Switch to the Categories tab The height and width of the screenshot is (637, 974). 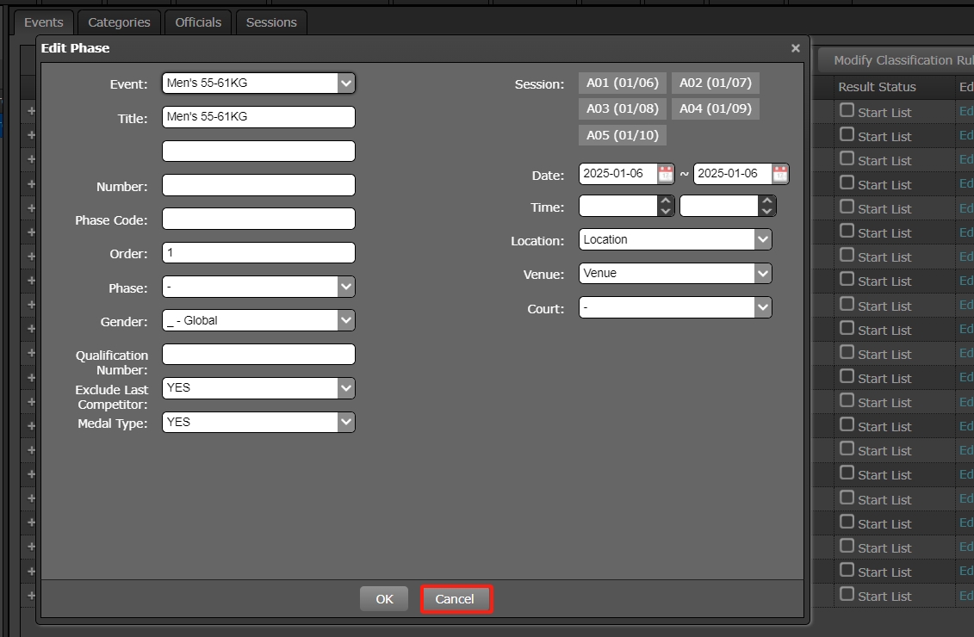(x=119, y=22)
